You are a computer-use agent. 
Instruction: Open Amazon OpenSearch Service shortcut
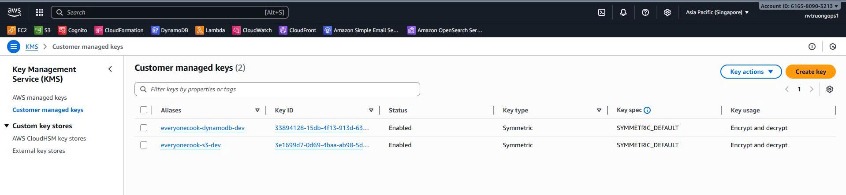(445, 30)
